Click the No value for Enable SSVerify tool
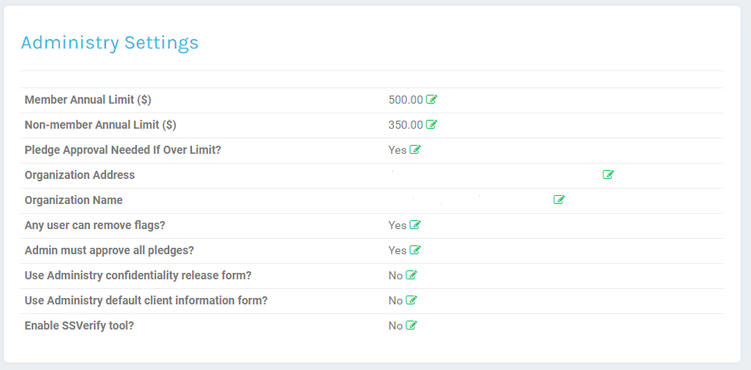The width and height of the screenshot is (751, 370). (395, 326)
